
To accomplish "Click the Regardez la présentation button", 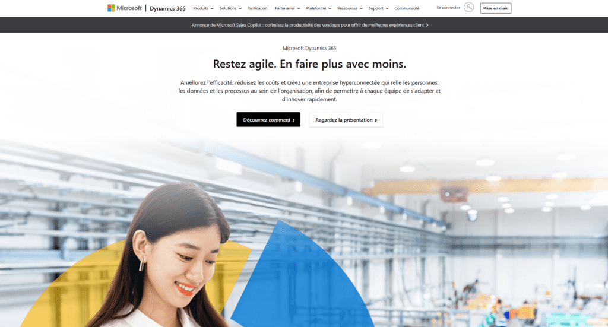I will [x=346, y=120].
